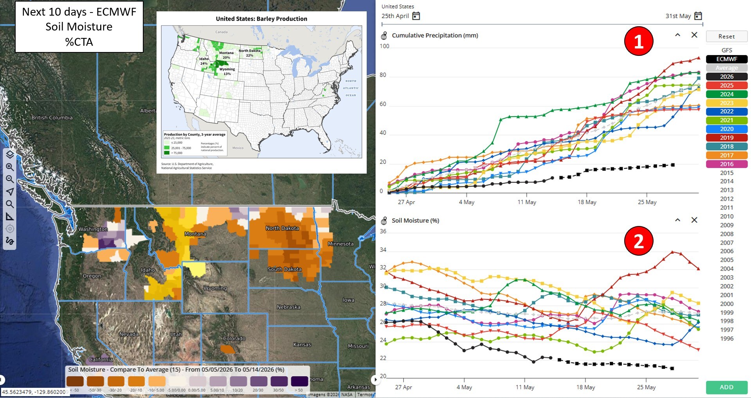Click the '-10/-5.00' light orange legend swatch
Image resolution: width=751 pixels, height=398 pixels.
click(x=157, y=381)
